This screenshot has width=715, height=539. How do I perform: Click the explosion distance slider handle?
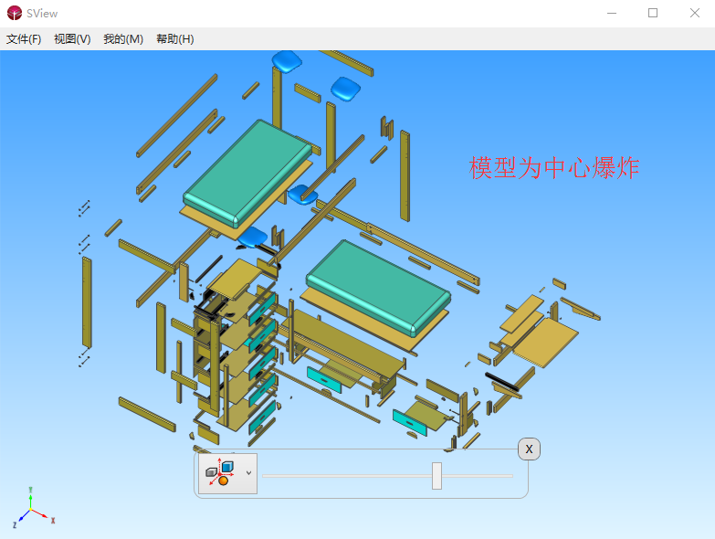(436, 476)
